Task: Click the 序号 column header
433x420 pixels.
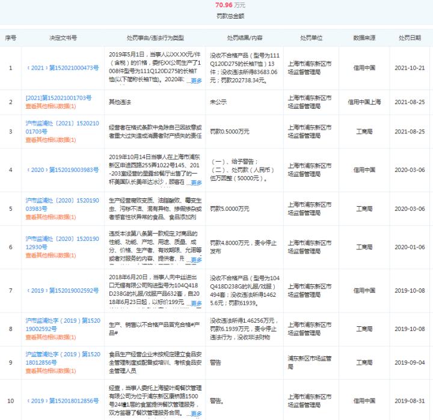Action: click(x=11, y=38)
